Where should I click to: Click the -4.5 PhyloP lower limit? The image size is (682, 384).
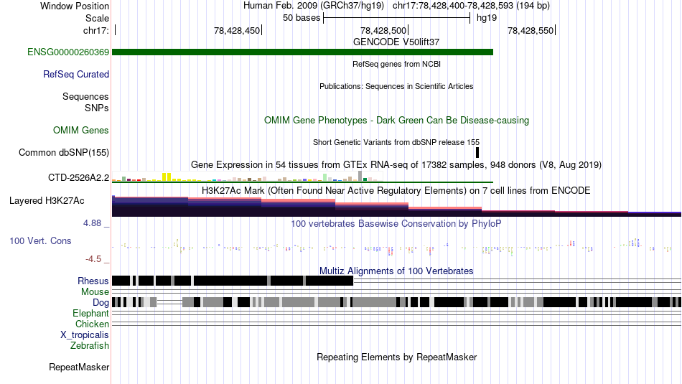pos(93,259)
